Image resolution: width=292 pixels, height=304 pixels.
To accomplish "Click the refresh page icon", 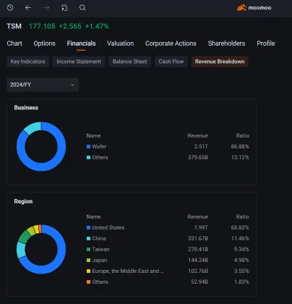I will pos(64,8).
